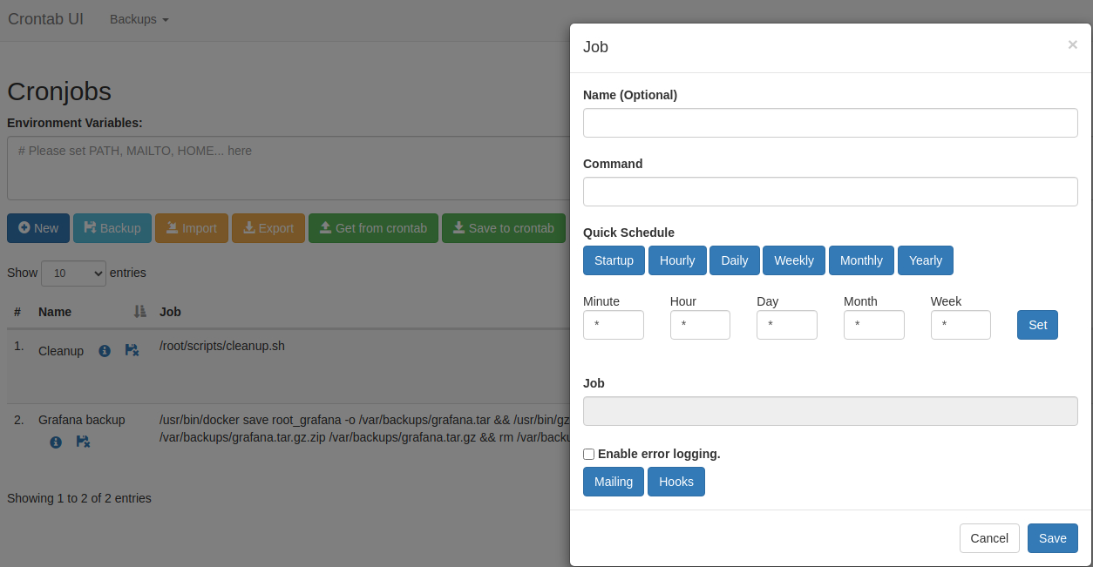Click the Export button
This screenshot has height=567, width=1093.
click(x=268, y=228)
